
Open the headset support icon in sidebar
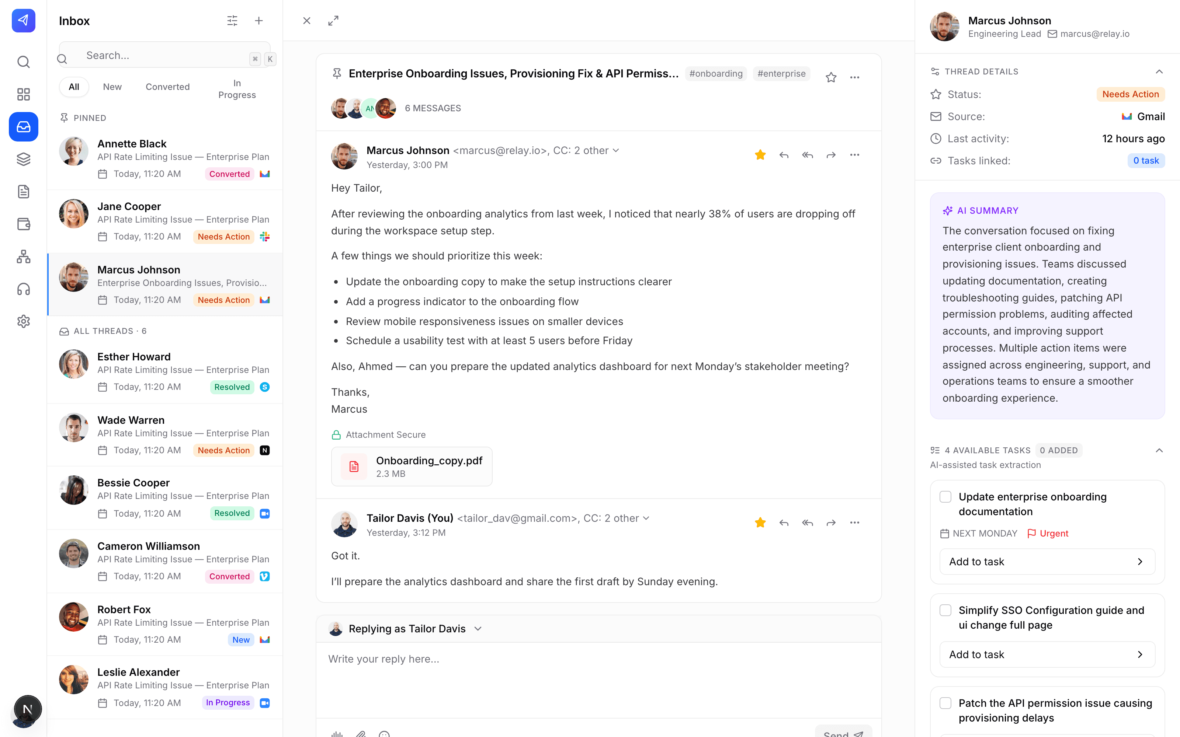click(23, 289)
